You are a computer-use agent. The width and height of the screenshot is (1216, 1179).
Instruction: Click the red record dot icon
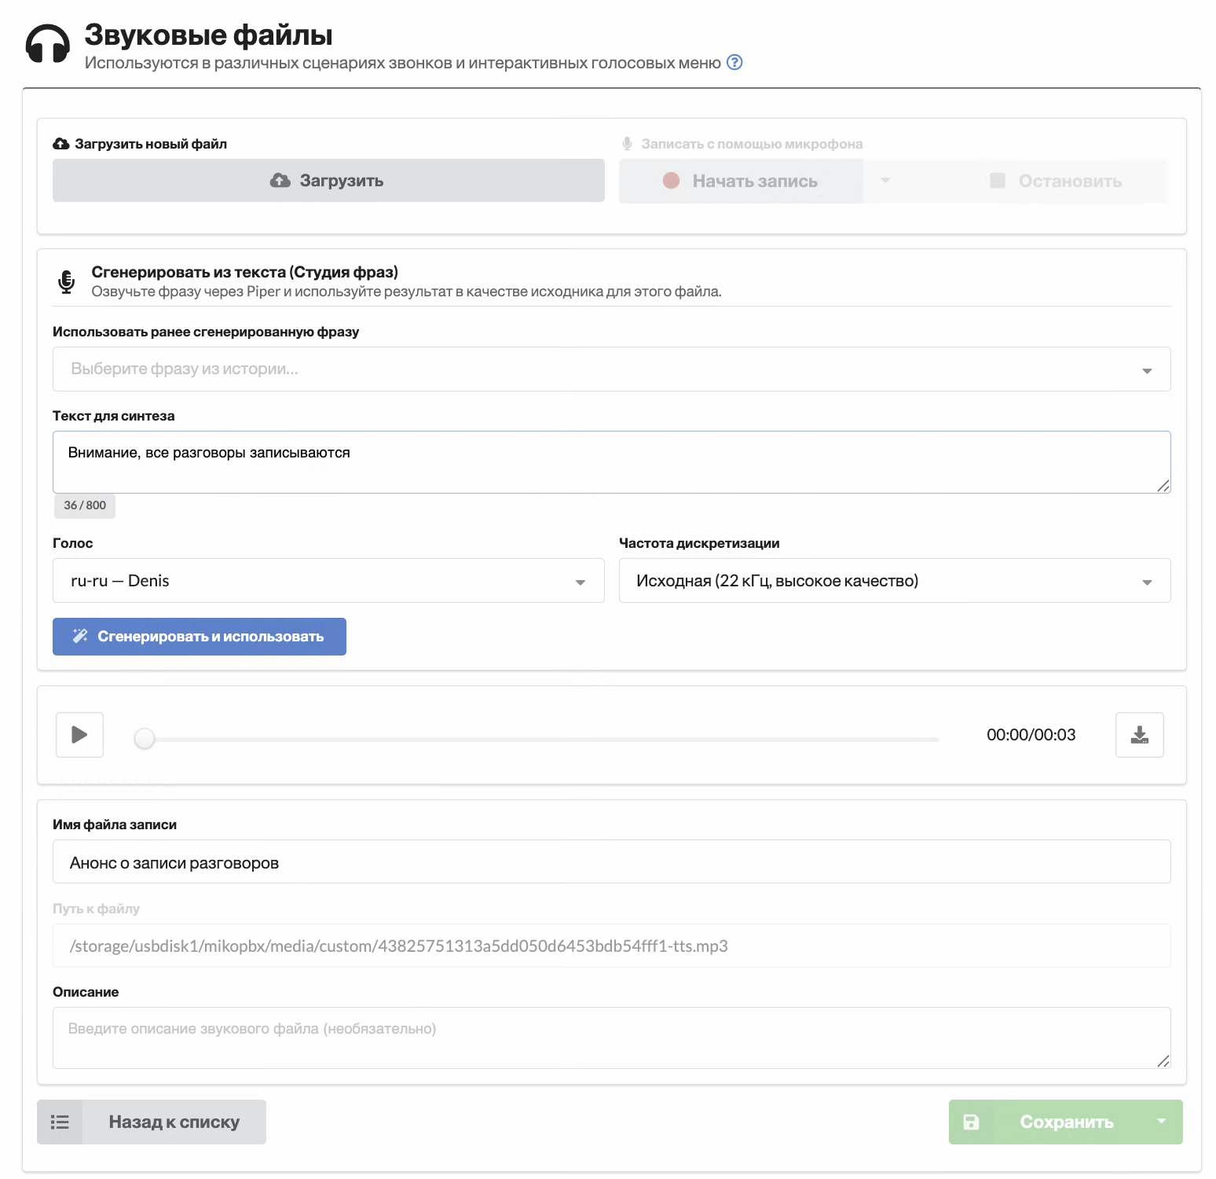[x=671, y=181]
